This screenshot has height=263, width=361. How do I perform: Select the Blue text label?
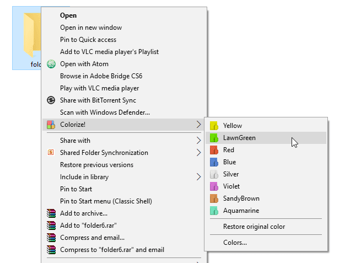(x=229, y=162)
